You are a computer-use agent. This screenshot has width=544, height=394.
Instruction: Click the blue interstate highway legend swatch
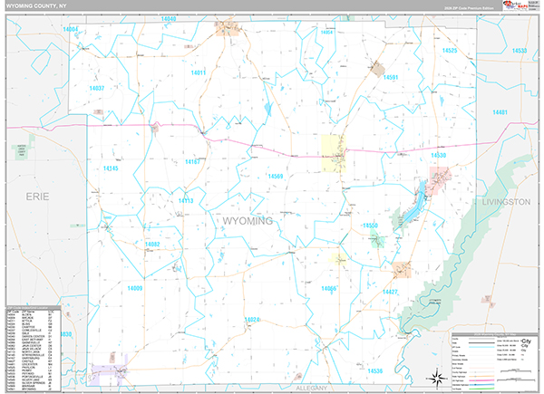(x=481, y=385)
